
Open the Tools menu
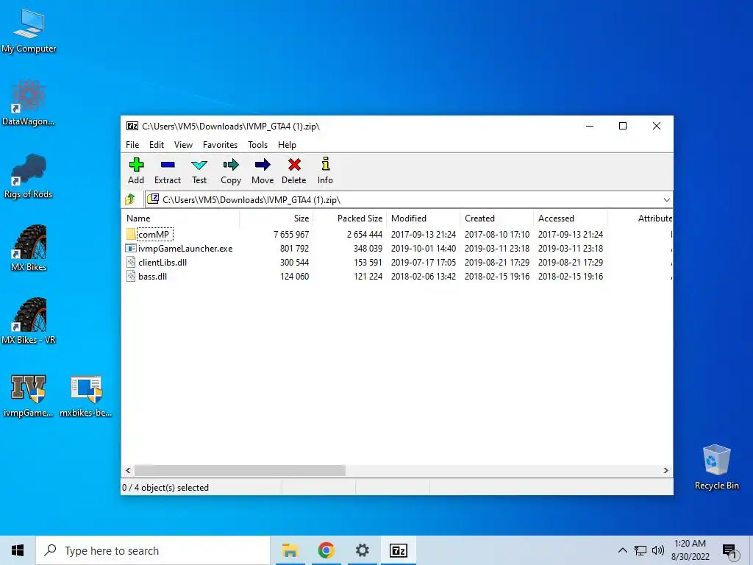click(x=258, y=145)
